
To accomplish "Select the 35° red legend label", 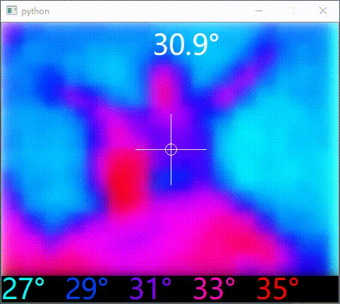I will pyautogui.click(x=277, y=289).
